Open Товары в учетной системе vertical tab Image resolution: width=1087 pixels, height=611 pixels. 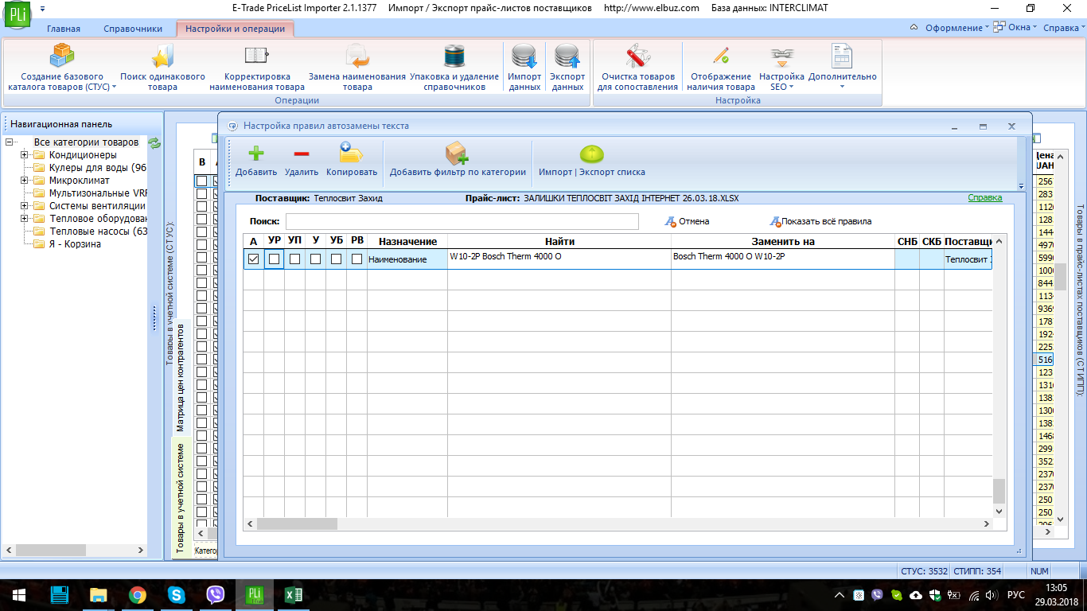[181, 499]
